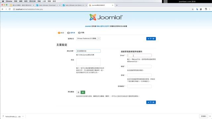Click show all downloads button
This screenshot has height=119, width=212.
pos(203,116)
